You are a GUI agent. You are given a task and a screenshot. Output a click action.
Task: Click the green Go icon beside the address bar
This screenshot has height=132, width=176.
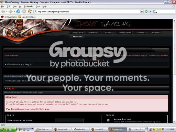point(146,11)
